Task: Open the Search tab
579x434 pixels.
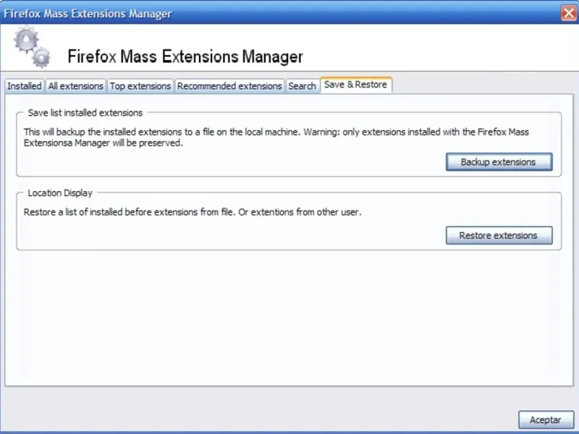Action: pos(302,86)
